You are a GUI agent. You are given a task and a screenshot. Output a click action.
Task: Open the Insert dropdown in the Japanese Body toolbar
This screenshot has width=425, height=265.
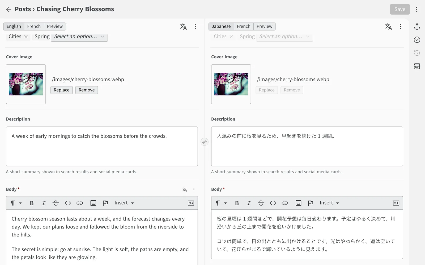pos(329,203)
